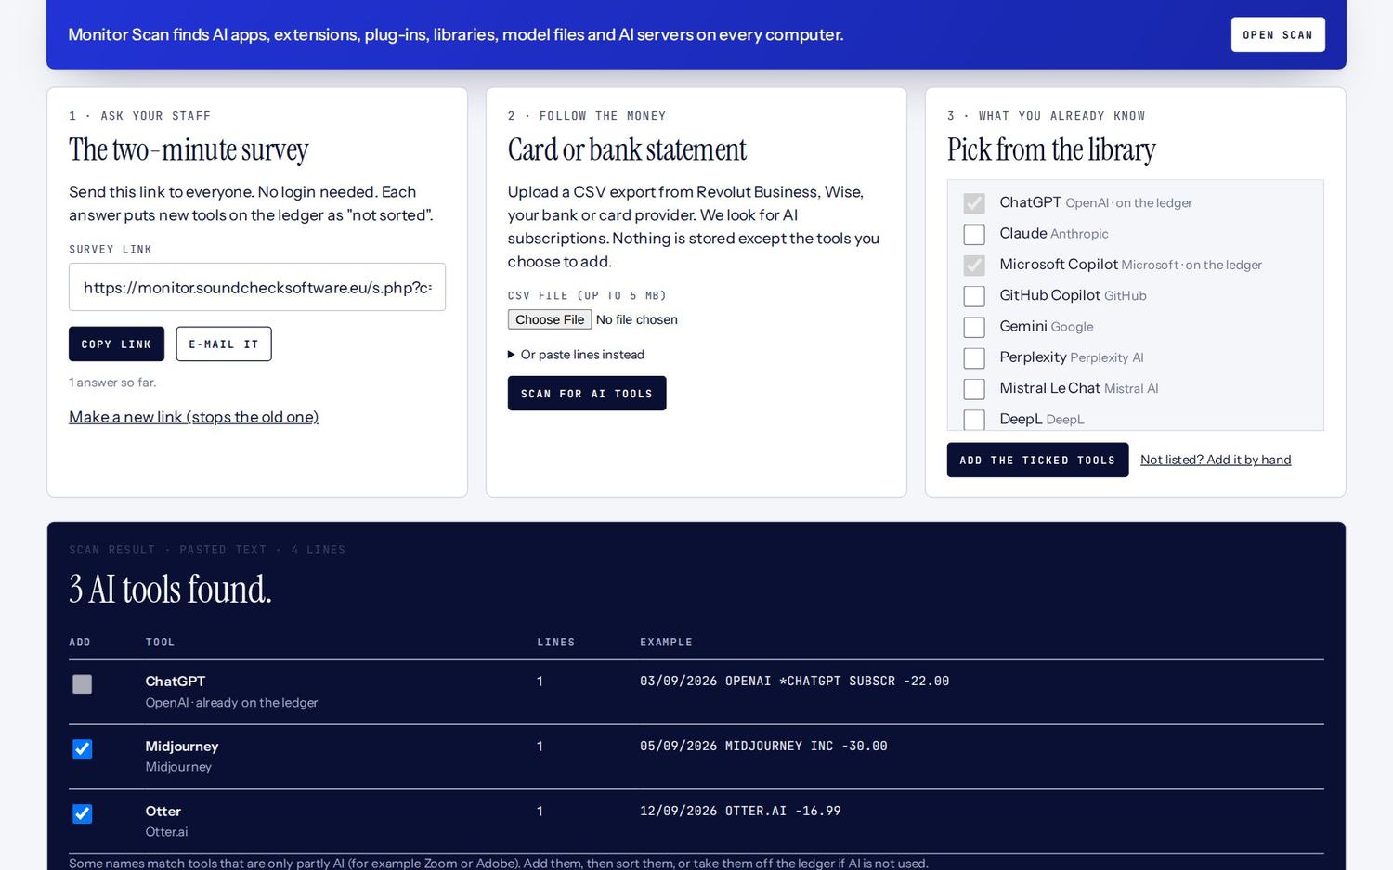Add the ticked tools to ledger
The image size is (1393, 870).
pyautogui.click(x=1037, y=460)
